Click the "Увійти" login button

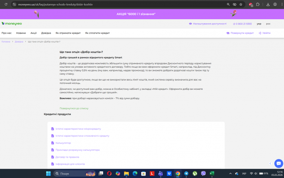coord(264,33)
